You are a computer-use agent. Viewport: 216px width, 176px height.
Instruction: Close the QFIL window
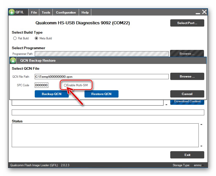[204, 12]
